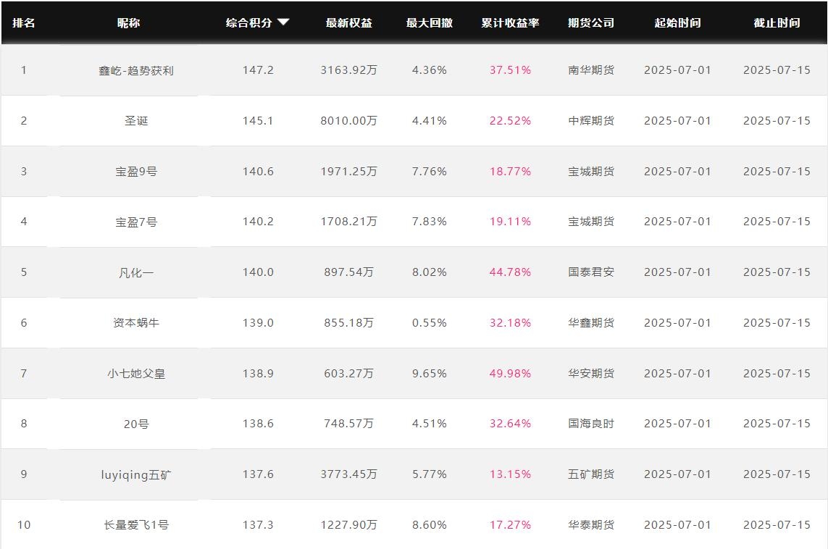Select the score 139.0
The image size is (828, 549).
(x=258, y=323)
